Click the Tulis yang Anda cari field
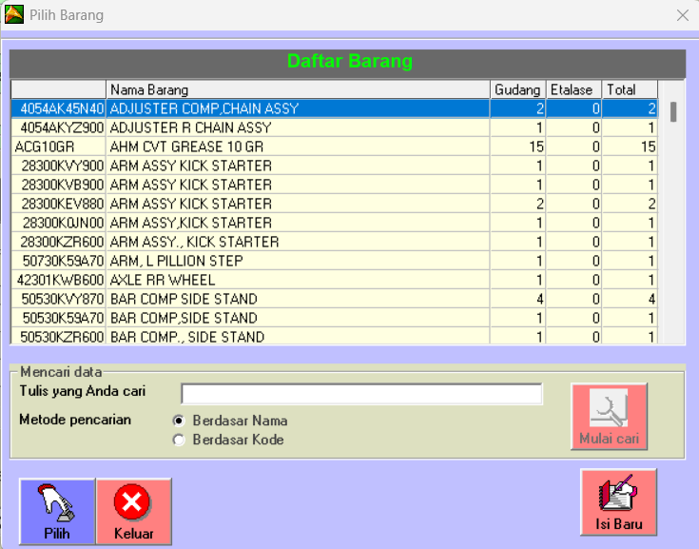This screenshot has width=699, height=549. (x=361, y=394)
